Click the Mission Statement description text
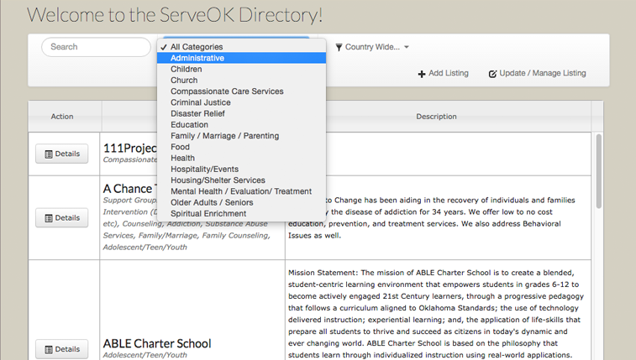This screenshot has height=360, width=636. click(x=436, y=314)
